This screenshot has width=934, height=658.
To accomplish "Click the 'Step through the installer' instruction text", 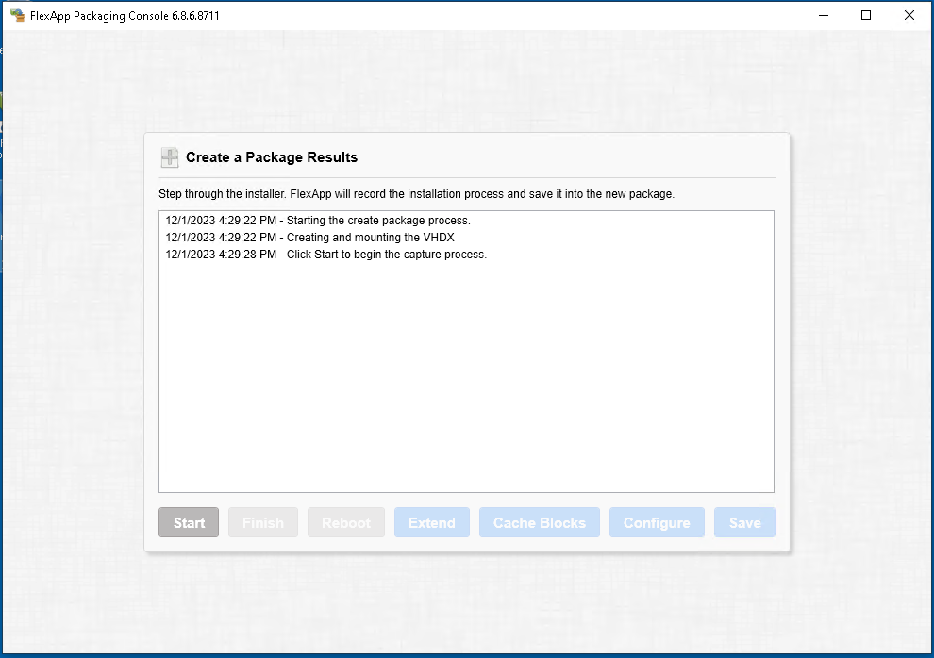I will (x=416, y=194).
